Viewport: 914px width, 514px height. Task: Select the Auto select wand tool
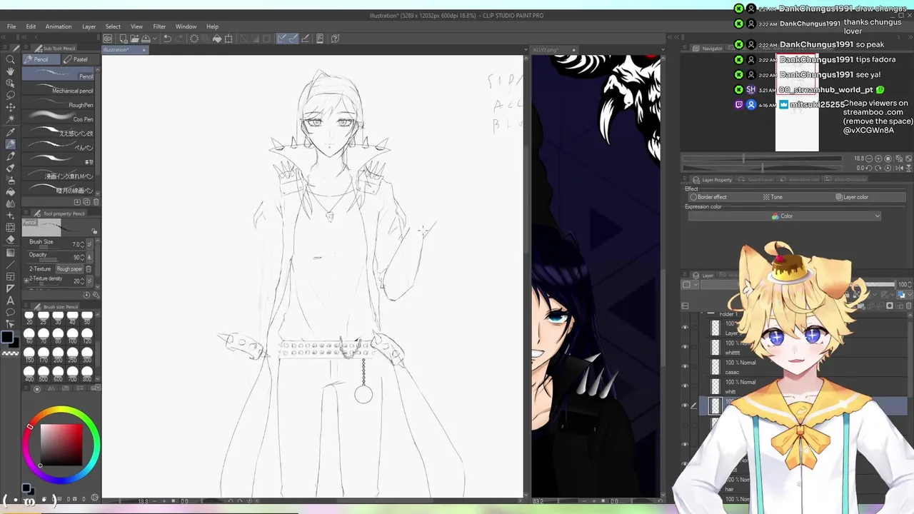click(10, 119)
